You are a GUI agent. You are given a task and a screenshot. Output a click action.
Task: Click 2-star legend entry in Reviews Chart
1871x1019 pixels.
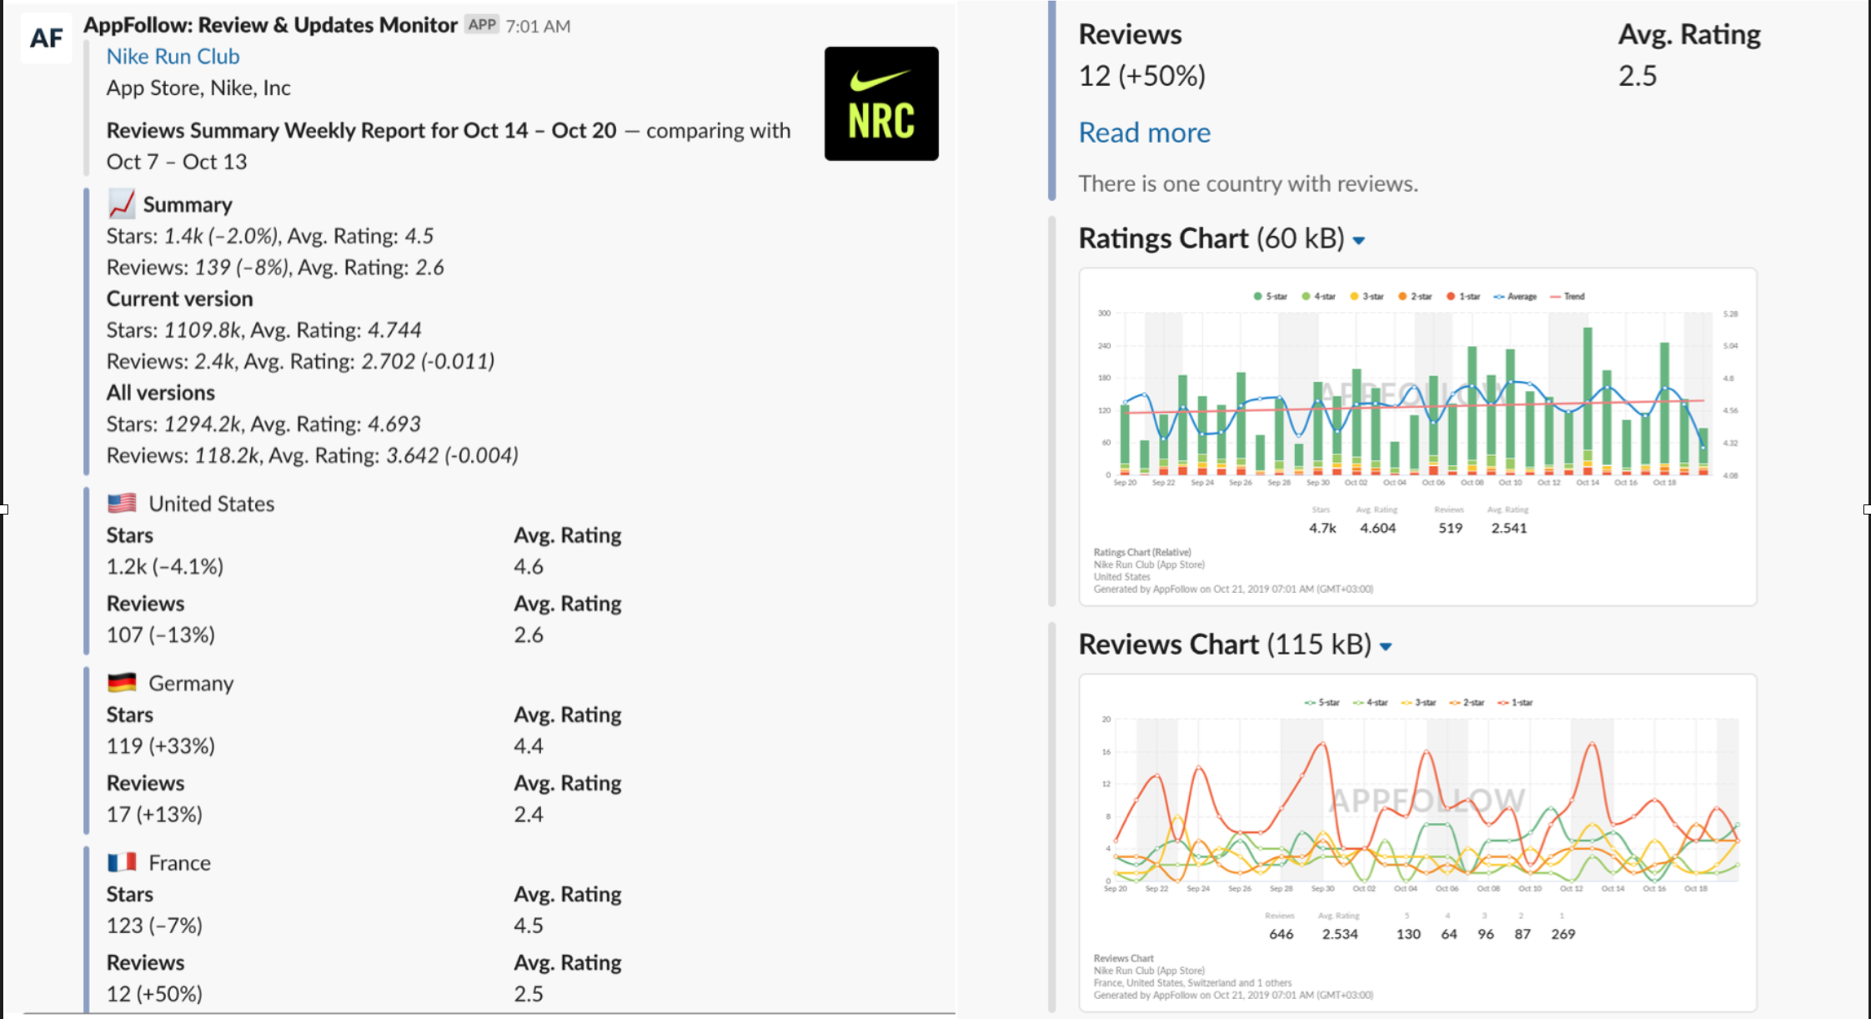(1467, 702)
